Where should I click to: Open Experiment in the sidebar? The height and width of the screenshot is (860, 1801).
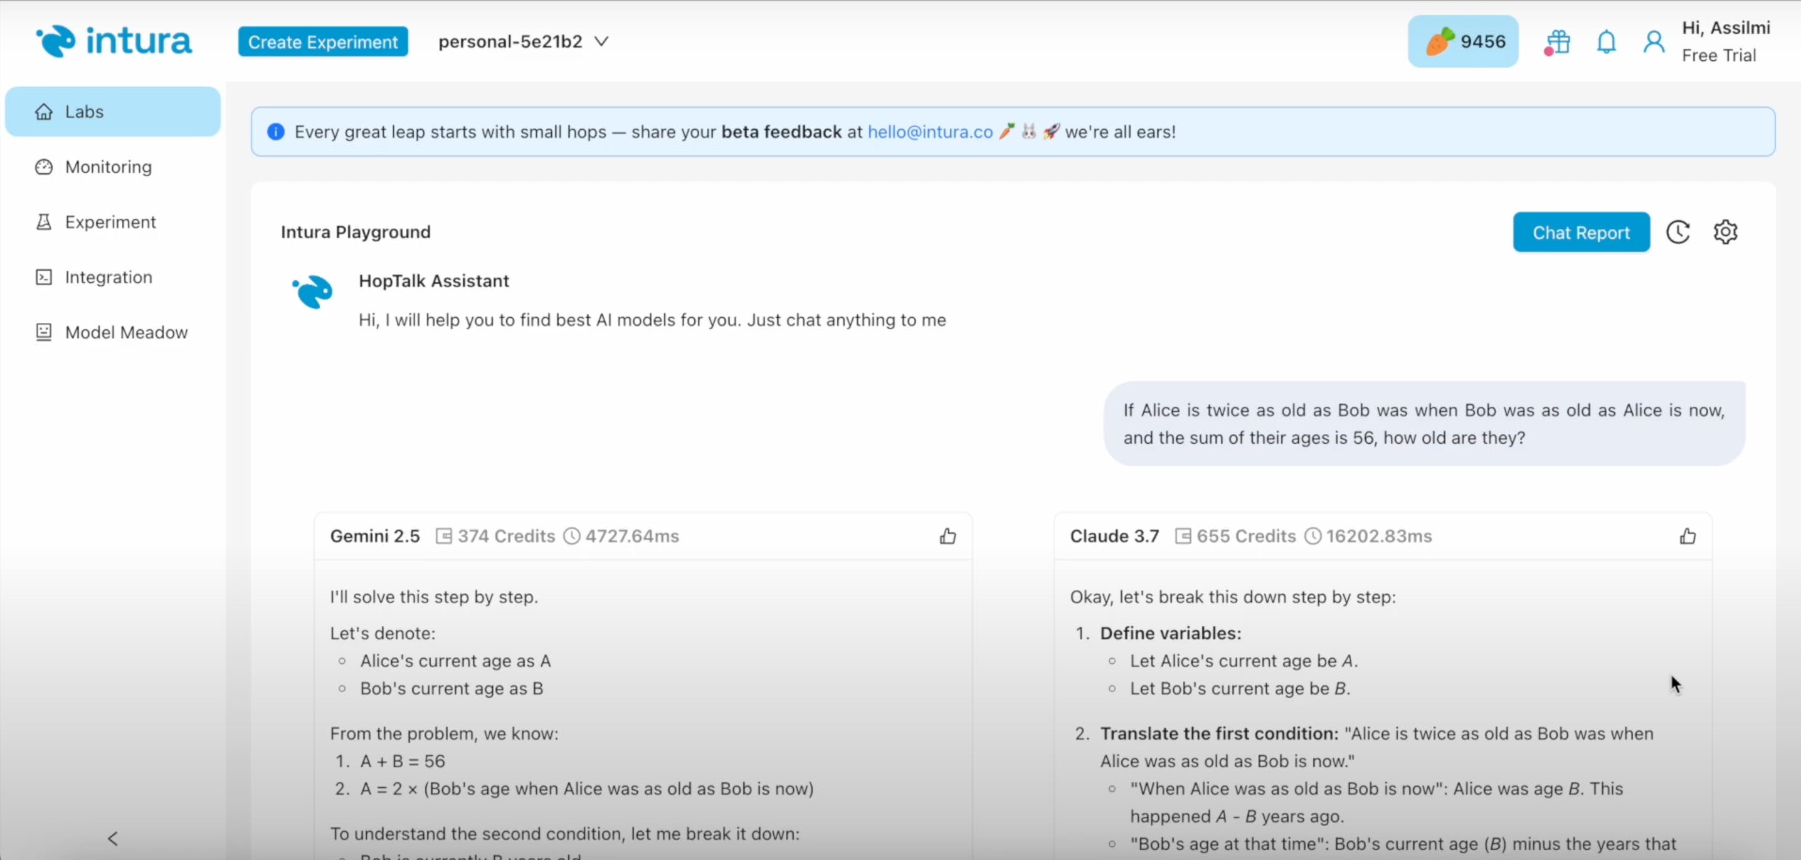tap(113, 222)
